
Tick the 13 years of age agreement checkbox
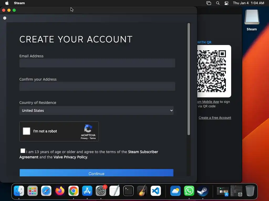tap(23, 151)
